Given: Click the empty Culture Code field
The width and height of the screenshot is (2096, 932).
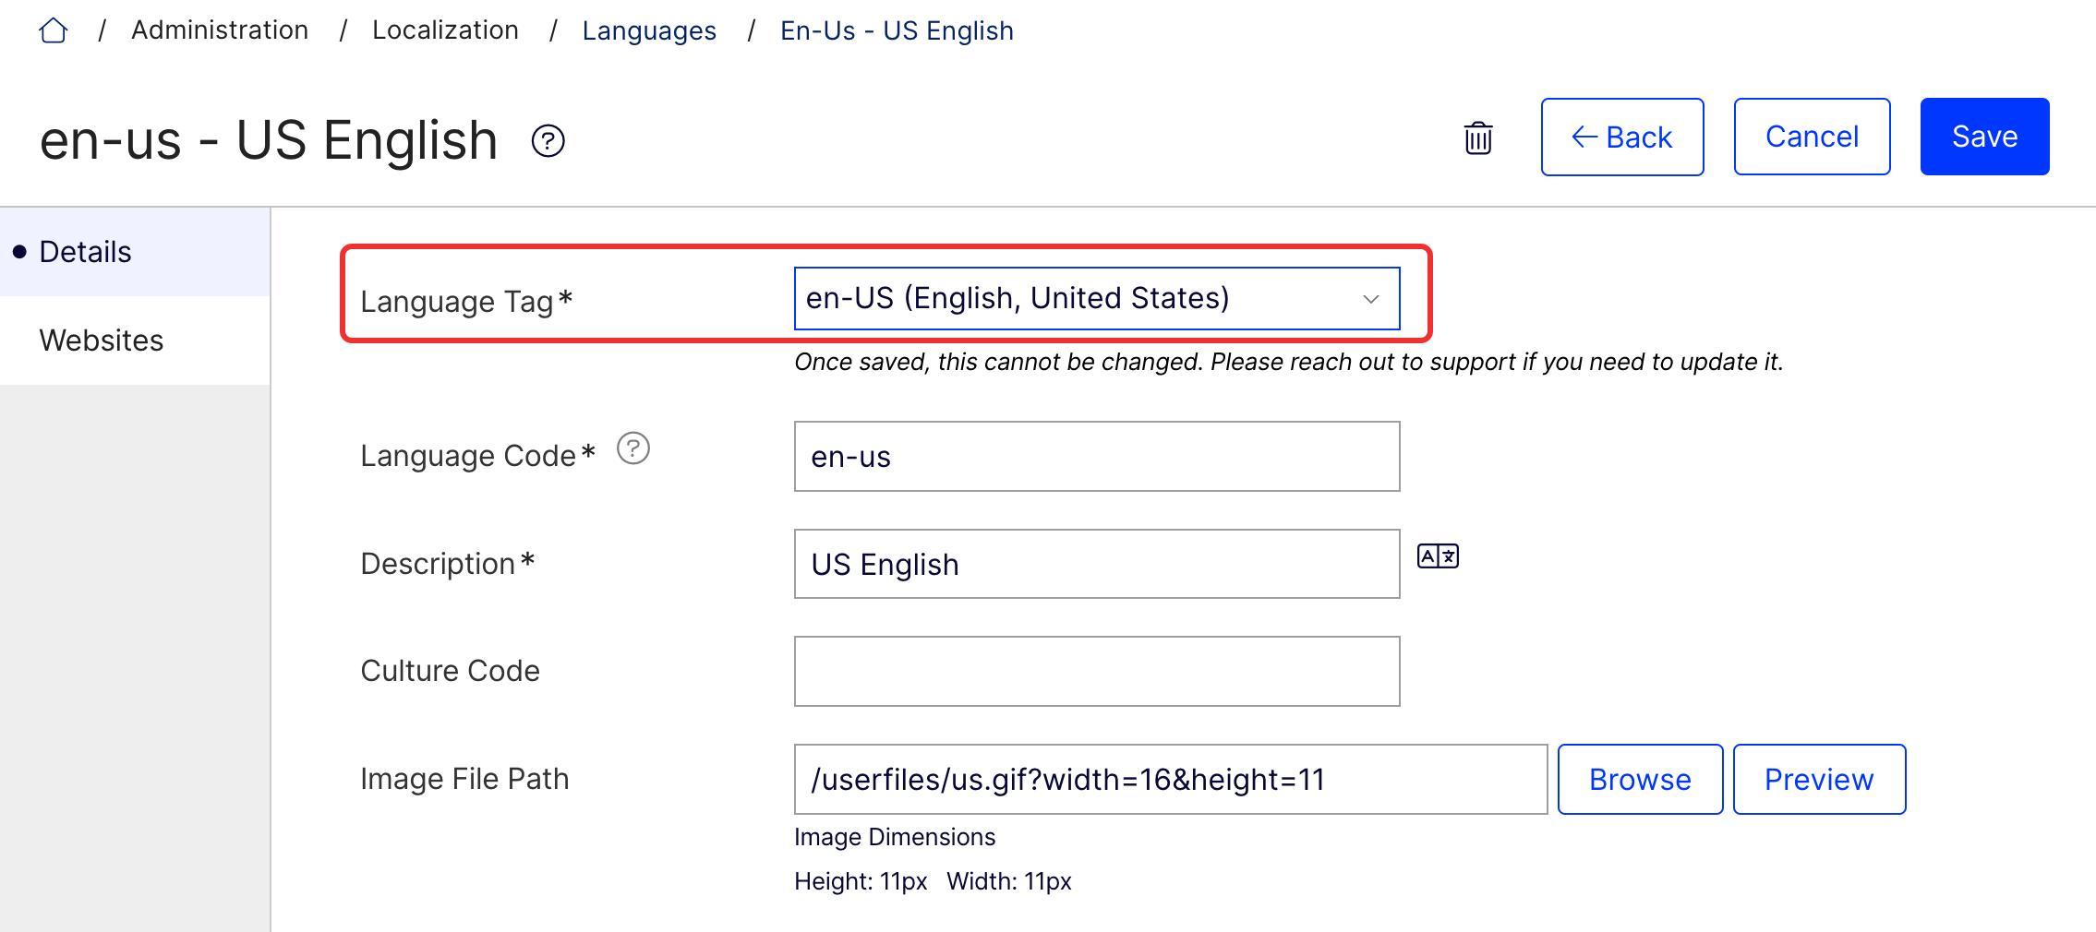Looking at the screenshot, I should pos(1096,671).
